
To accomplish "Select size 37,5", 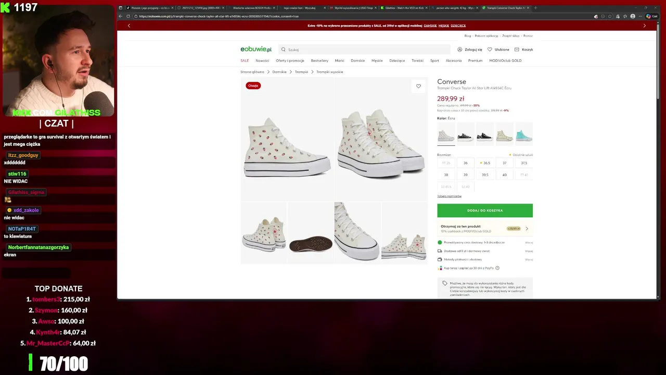I will click(524, 163).
